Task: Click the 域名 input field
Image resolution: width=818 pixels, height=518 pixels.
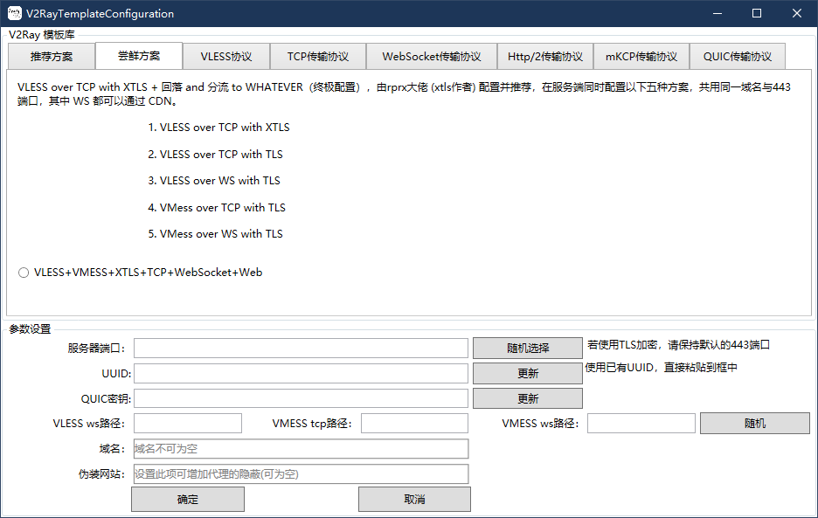Action: [x=301, y=449]
